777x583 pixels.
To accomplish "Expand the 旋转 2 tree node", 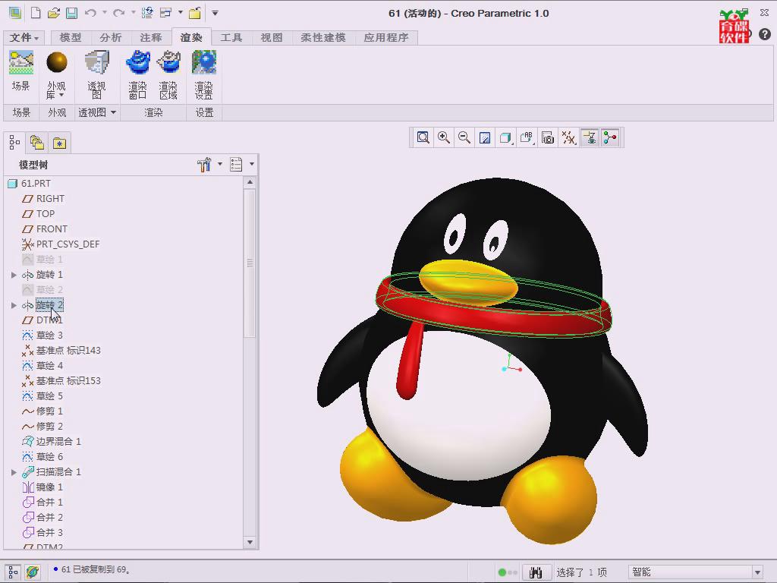I will [x=14, y=305].
